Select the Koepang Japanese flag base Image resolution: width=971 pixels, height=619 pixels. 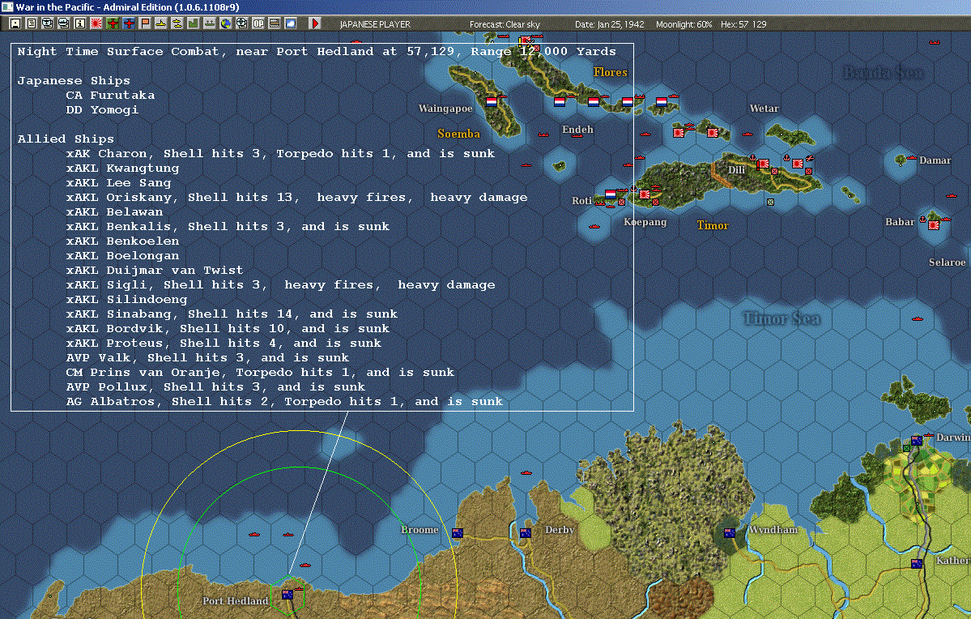[645, 194]
